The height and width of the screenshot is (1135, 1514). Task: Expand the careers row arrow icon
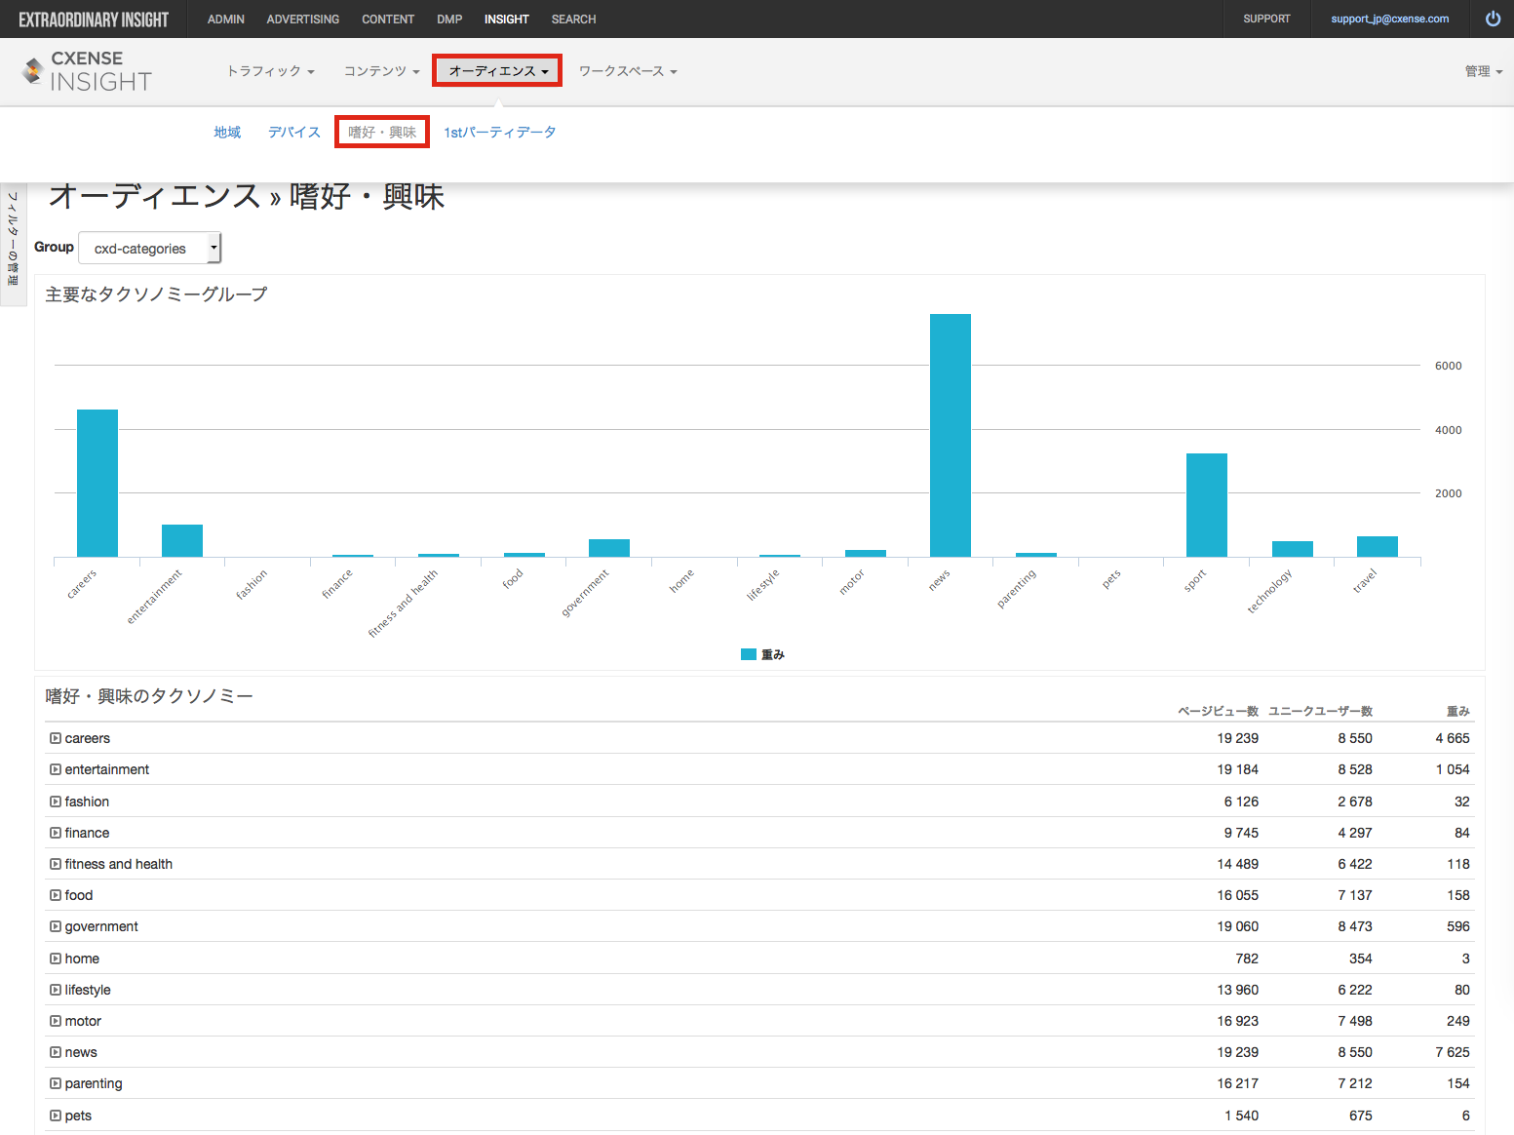pyautogui.click(x=56, y=738)
